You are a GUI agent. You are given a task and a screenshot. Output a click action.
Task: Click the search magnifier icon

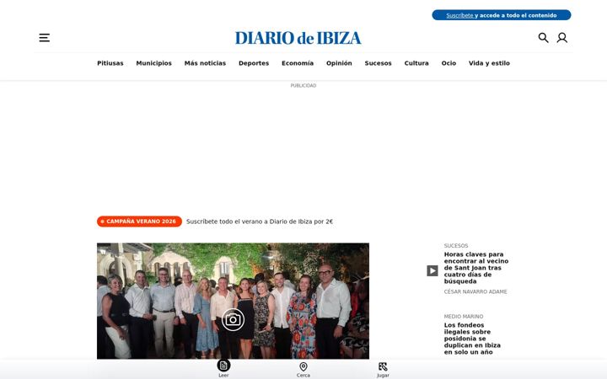coord(543,38)
